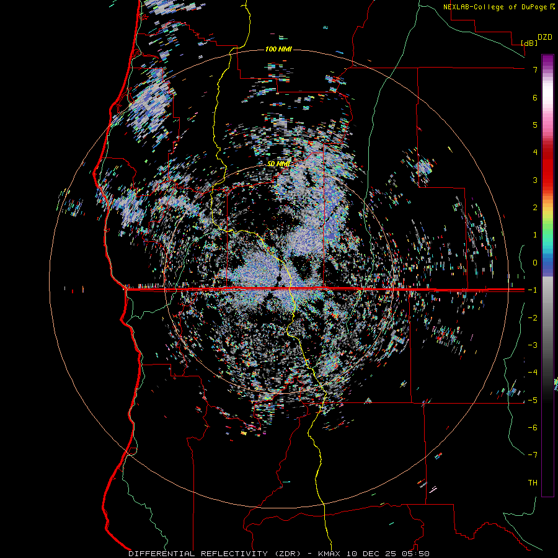Click the -6 value on the scale
The height and width of the screenshot is (558, 558).
pos(533,428)
